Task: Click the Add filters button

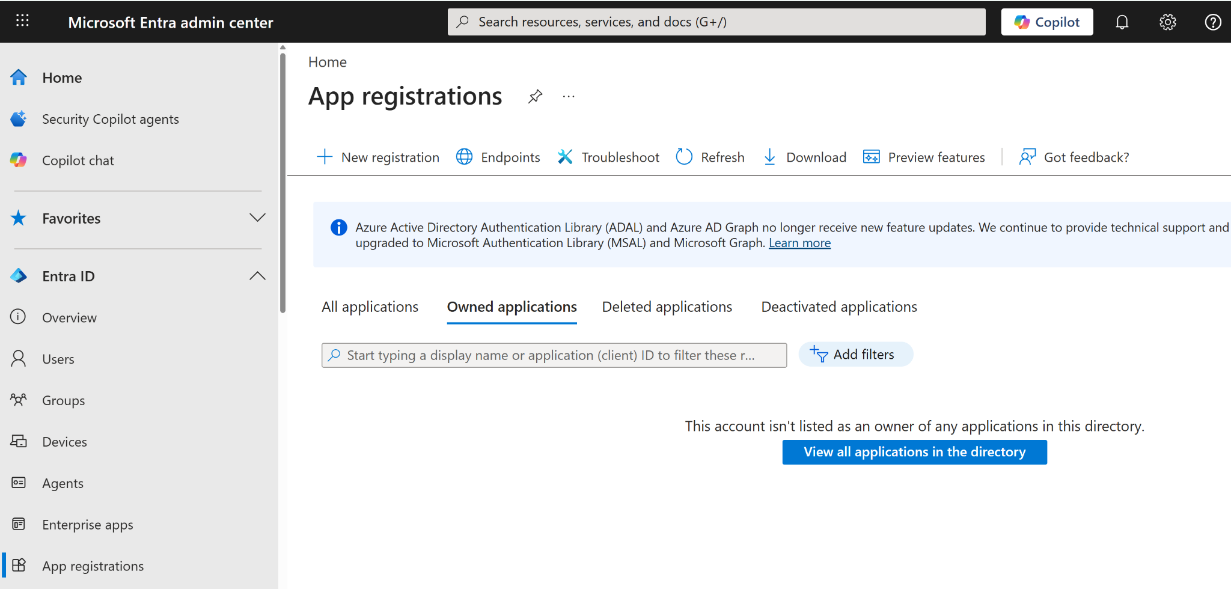Action: (855, 355)
